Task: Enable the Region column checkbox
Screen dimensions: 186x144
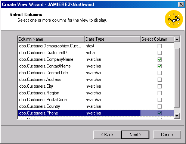Action: click(159, 93)
